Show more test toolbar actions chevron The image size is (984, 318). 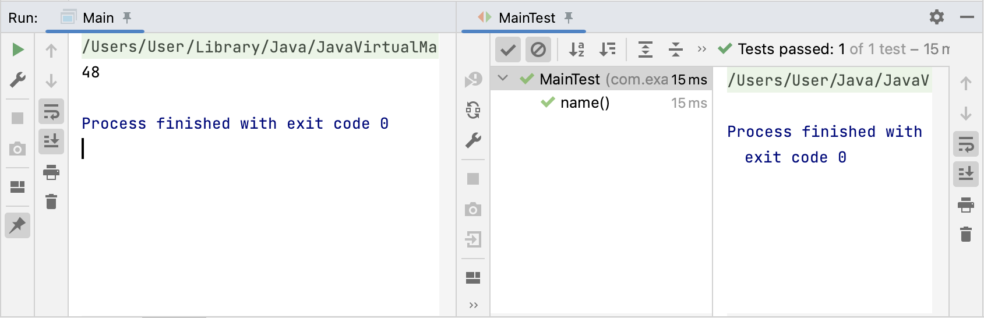pyautogui.click(x=702, y=50)
